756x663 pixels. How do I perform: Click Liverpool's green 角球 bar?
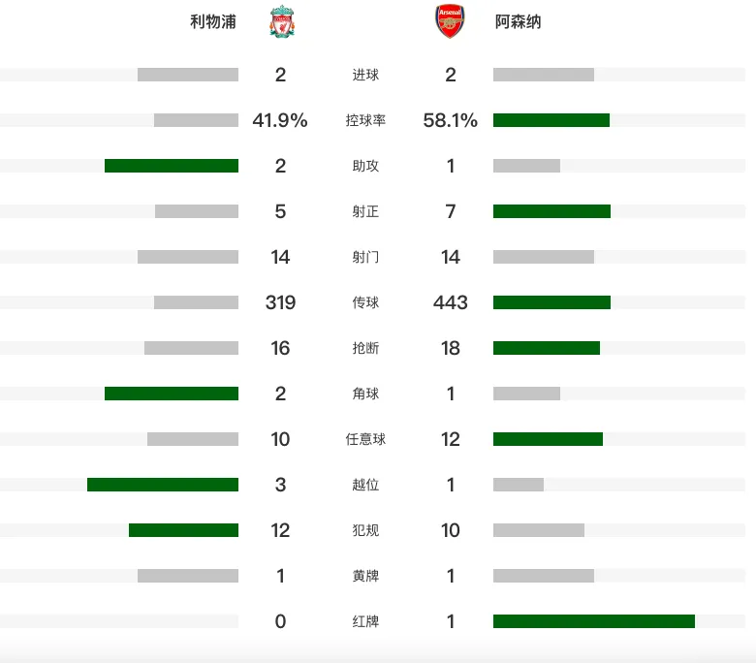(x=172, y=394)
